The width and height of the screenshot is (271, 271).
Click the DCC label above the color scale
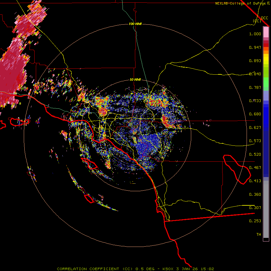click(x=265, y=18)
